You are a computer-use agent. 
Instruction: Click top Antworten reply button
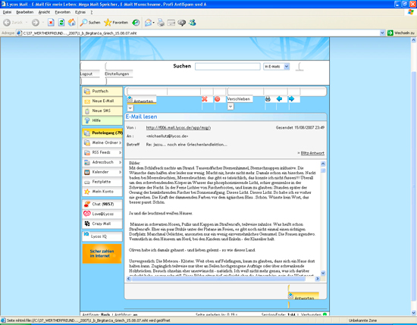141,100
